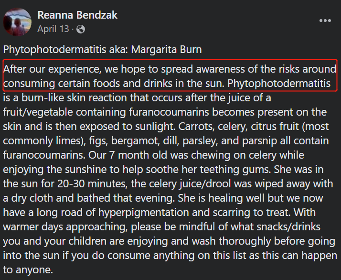Click the word 'hyperpigmentation' in the post
Viewport: 341px width, 280px height.
144,213
